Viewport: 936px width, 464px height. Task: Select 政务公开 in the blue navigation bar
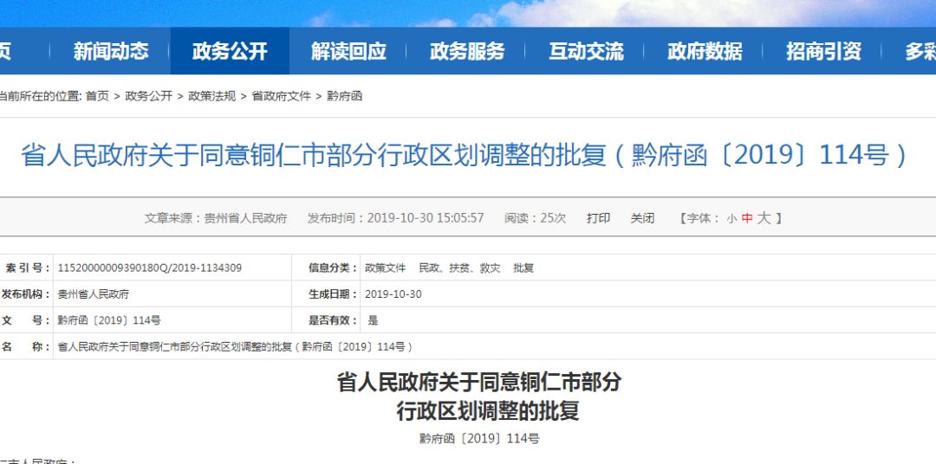(230, 52)
